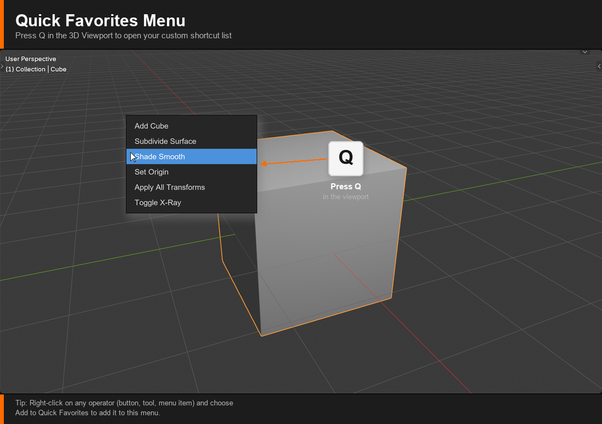The height and width of the screenshot is (424, 602).
Task: Click the (1) Collection | Cube text
Action: (36, 69)
